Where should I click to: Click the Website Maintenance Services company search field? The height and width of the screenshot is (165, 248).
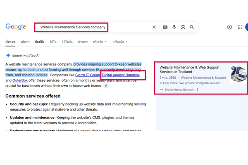pos(72,27)
